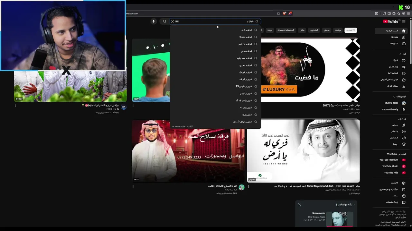Focus the YouTube search input field

tap(215, 21)
